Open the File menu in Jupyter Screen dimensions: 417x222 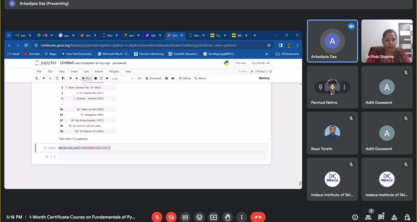[x=39, y=72]
